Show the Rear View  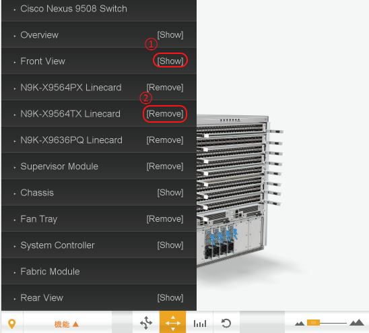[x=170, y=298]
